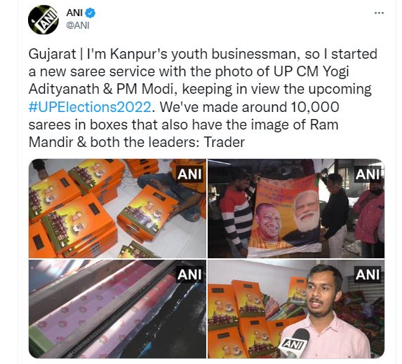Open the photo of the trader speaking
The image size is (402, 364).
[x=296, y=309]
